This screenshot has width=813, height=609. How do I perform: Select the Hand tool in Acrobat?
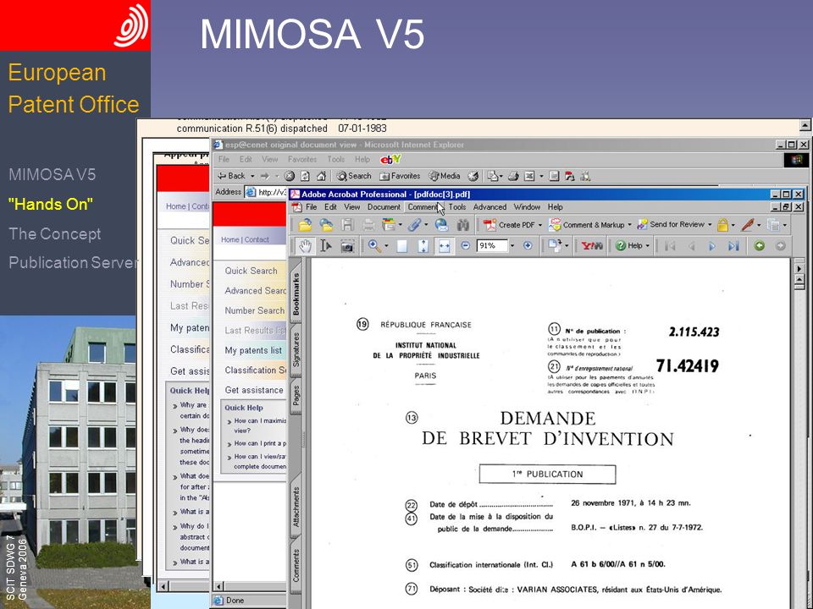coord(305,246)
